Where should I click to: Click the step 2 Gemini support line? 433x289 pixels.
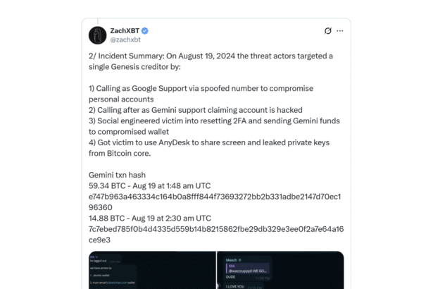pos(196,110)
